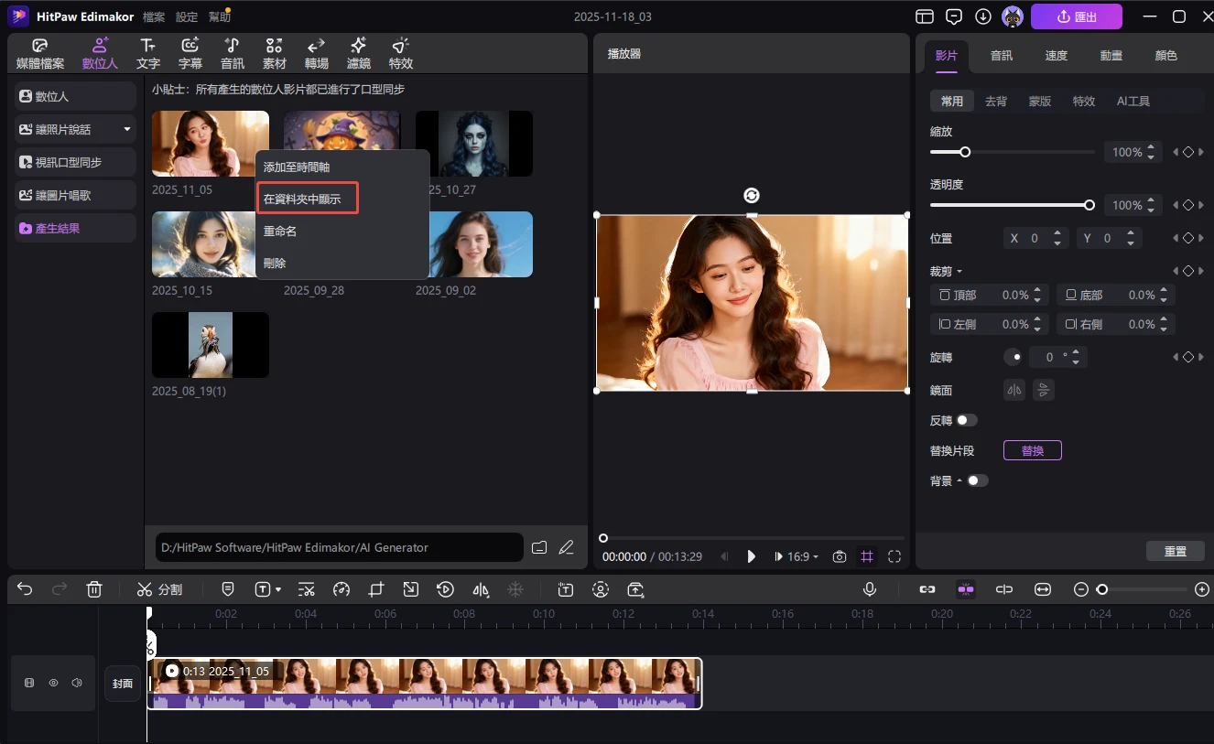This screenshot has height=744, width=1214.
Task: Click the 匯出 export button
Action: (1076, 16)
